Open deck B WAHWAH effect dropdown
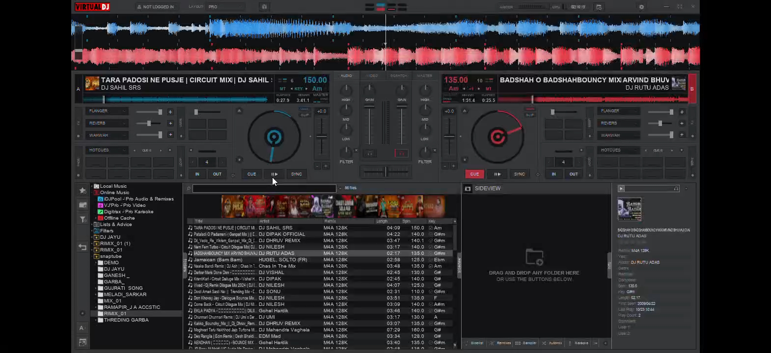The image size is (771, 353). pos(619,135)
